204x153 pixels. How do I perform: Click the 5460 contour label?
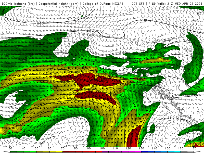pyautogui.click(x=54, y=88)
